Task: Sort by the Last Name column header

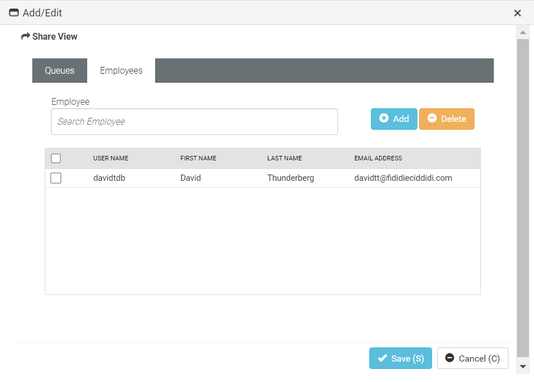Action: coord(284,159)
